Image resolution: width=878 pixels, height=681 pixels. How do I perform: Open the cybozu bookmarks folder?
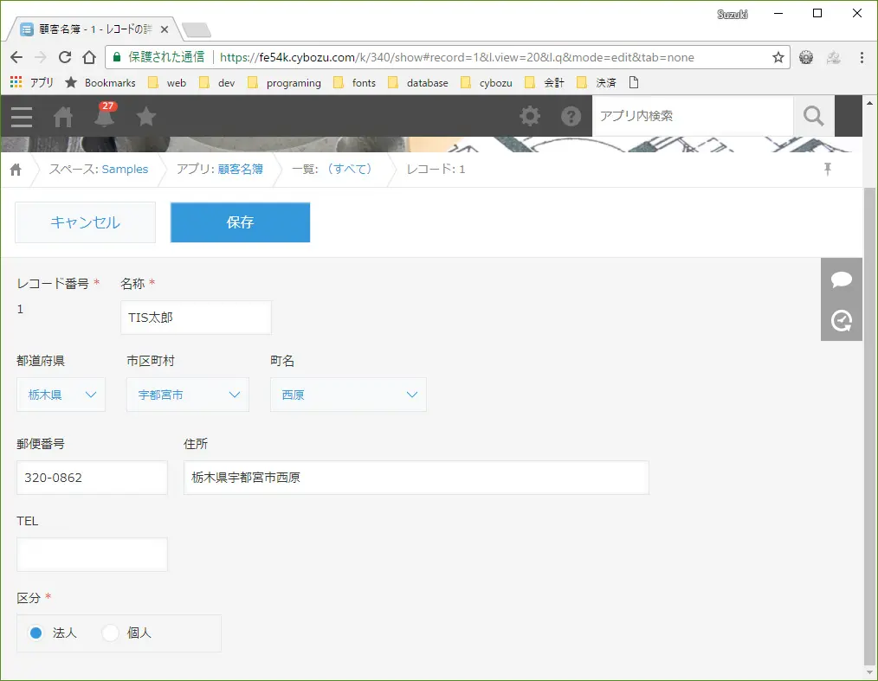click(487, 83)
